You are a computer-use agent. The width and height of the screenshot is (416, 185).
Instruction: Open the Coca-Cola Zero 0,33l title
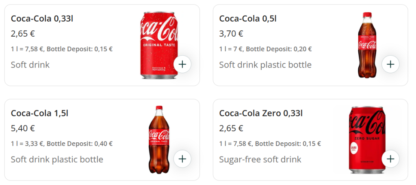pyautogui.click(x=261, y=113)
